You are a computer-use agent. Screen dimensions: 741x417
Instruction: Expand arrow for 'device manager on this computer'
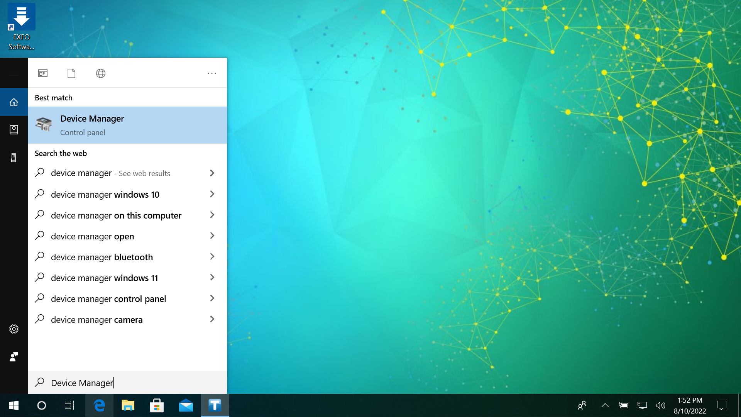pos(212,215)
